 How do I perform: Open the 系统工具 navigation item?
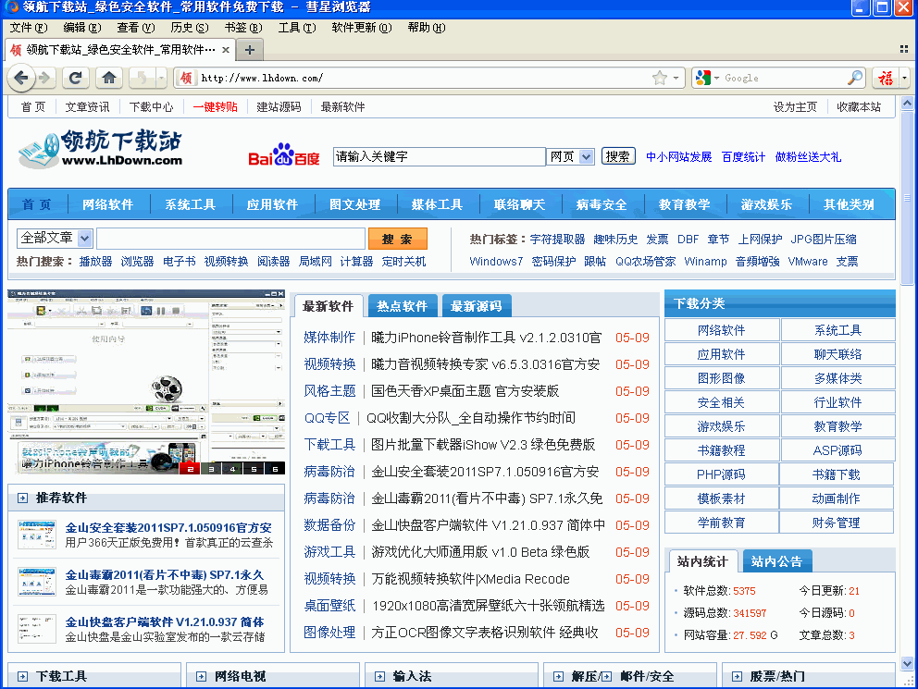point(191,204)
